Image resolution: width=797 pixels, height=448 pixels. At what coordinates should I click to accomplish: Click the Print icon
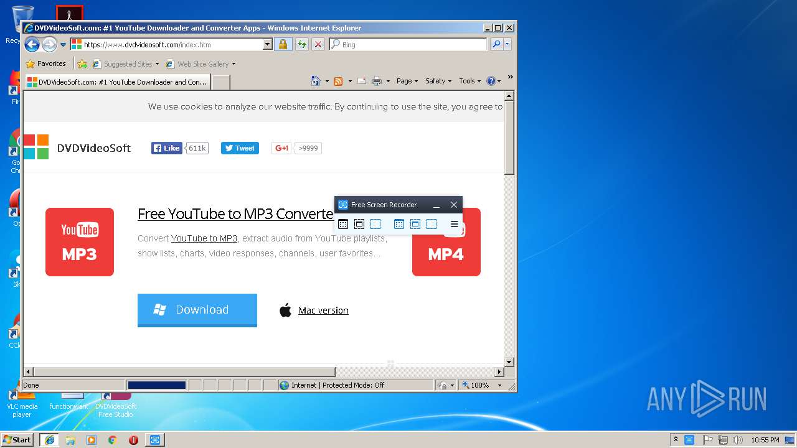pyautogui.click(x=377, y=81)
